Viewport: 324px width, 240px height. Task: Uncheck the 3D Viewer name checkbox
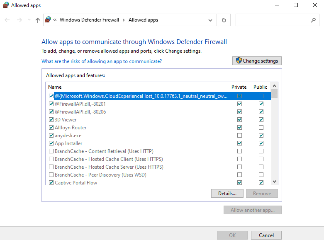pyautogui.click(x=51, y=120)
